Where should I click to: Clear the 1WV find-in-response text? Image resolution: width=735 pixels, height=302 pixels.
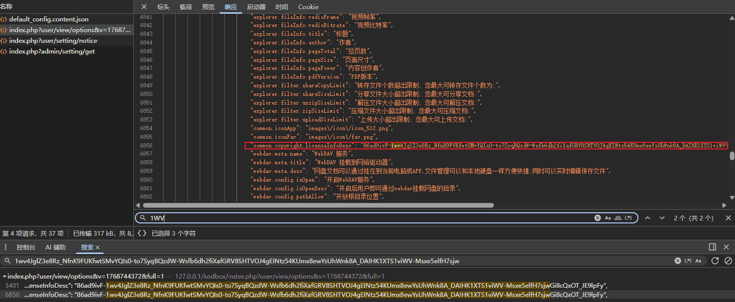tap(597, 218)
